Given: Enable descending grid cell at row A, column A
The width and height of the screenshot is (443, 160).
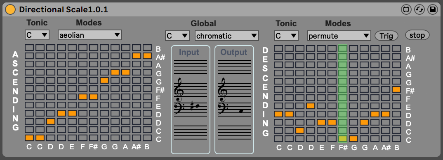Looking at the screenshot, I should tap(375, 65).
